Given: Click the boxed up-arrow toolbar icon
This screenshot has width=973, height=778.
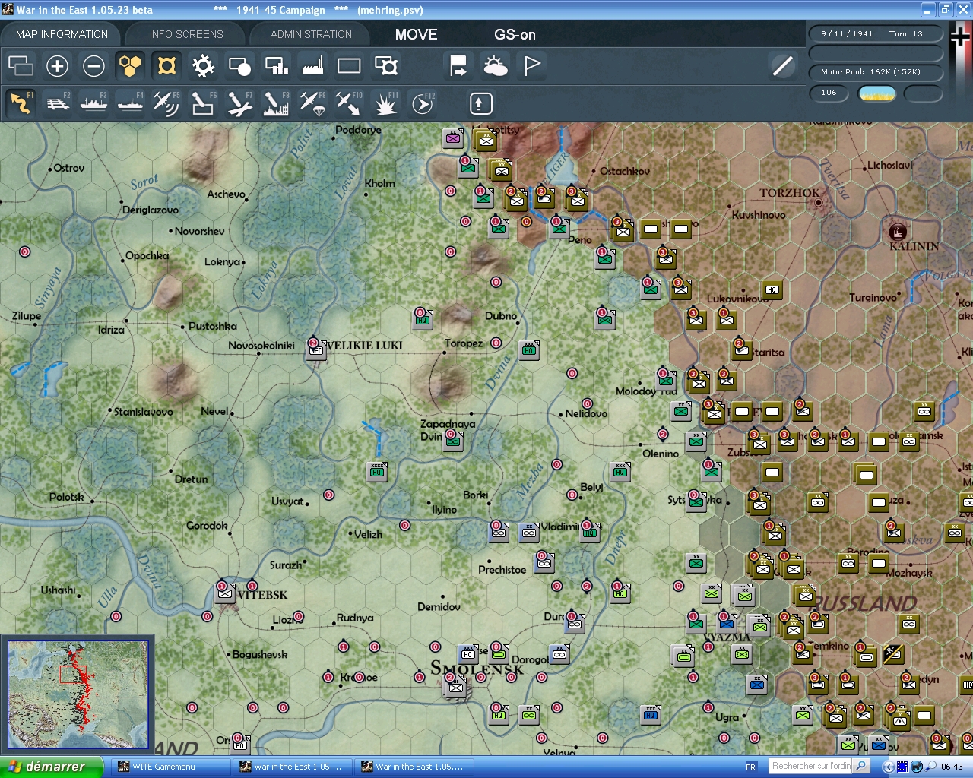Looking at the screenshot, I should pos(480,103).
